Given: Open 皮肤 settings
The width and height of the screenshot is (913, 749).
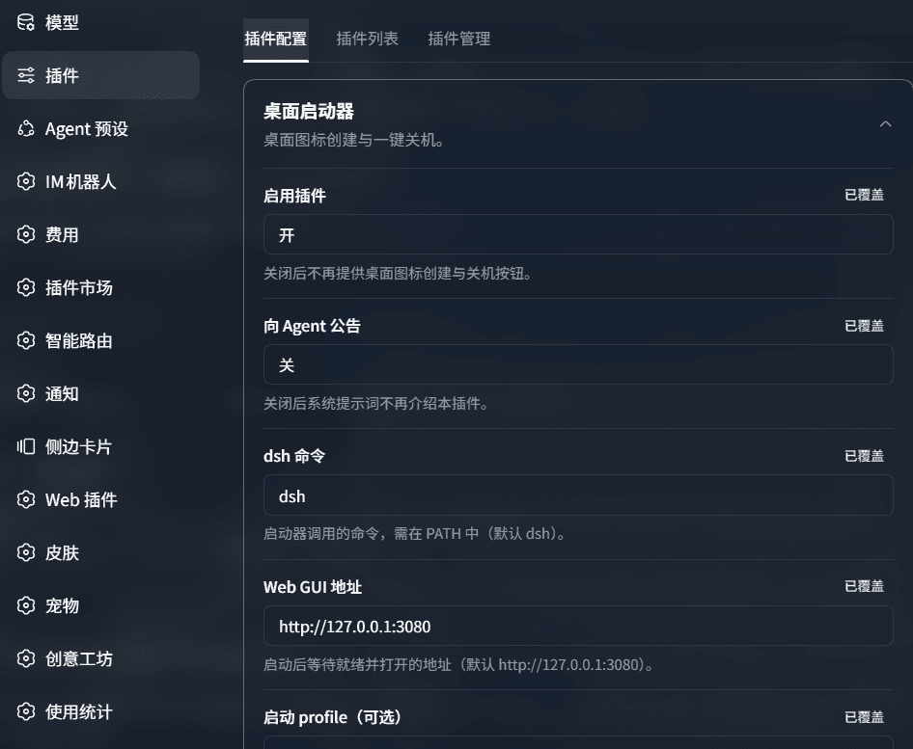Looking at the screenshot, I should [x=100, y=552].
